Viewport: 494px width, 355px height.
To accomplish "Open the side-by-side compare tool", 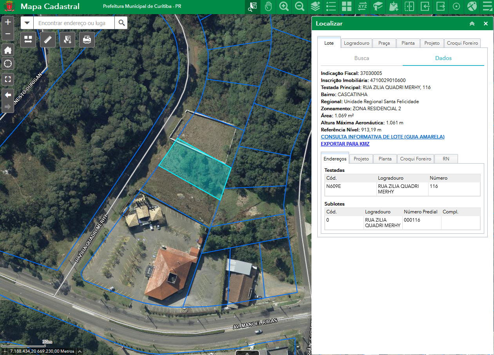I will 28,40.
